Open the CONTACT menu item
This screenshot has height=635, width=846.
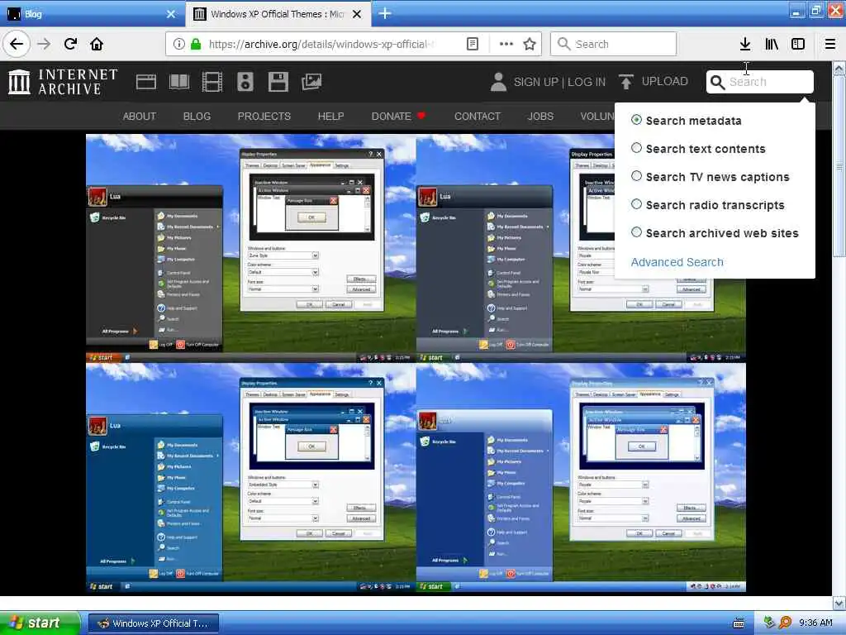(478, 116)
